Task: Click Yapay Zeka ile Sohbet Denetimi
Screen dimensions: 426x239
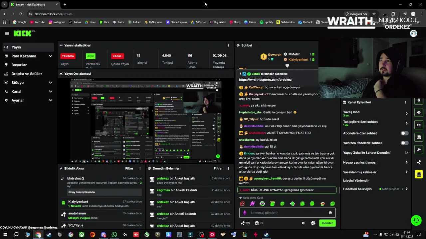Action: [x=367, y=153]
